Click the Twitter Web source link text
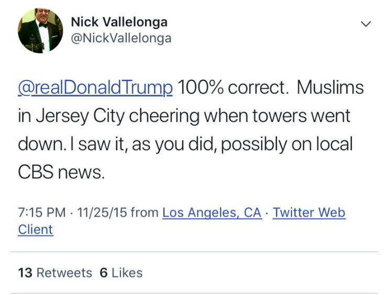 309,213
